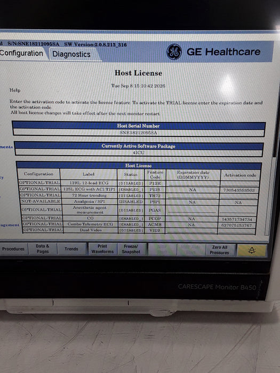Toggle status of 72 Hour trending
Screen dimensions: 280x373
tap(131, 196)
